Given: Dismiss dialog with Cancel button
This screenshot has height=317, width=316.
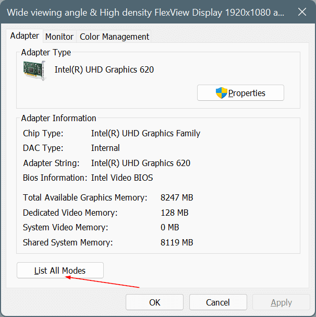Looking at the screenshot, I should pos(218,302).
